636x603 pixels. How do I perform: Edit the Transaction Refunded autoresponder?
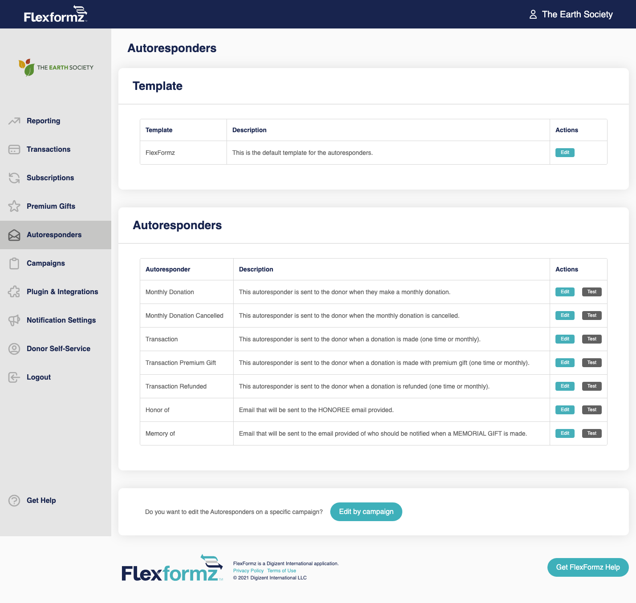[x=564, y=386]
